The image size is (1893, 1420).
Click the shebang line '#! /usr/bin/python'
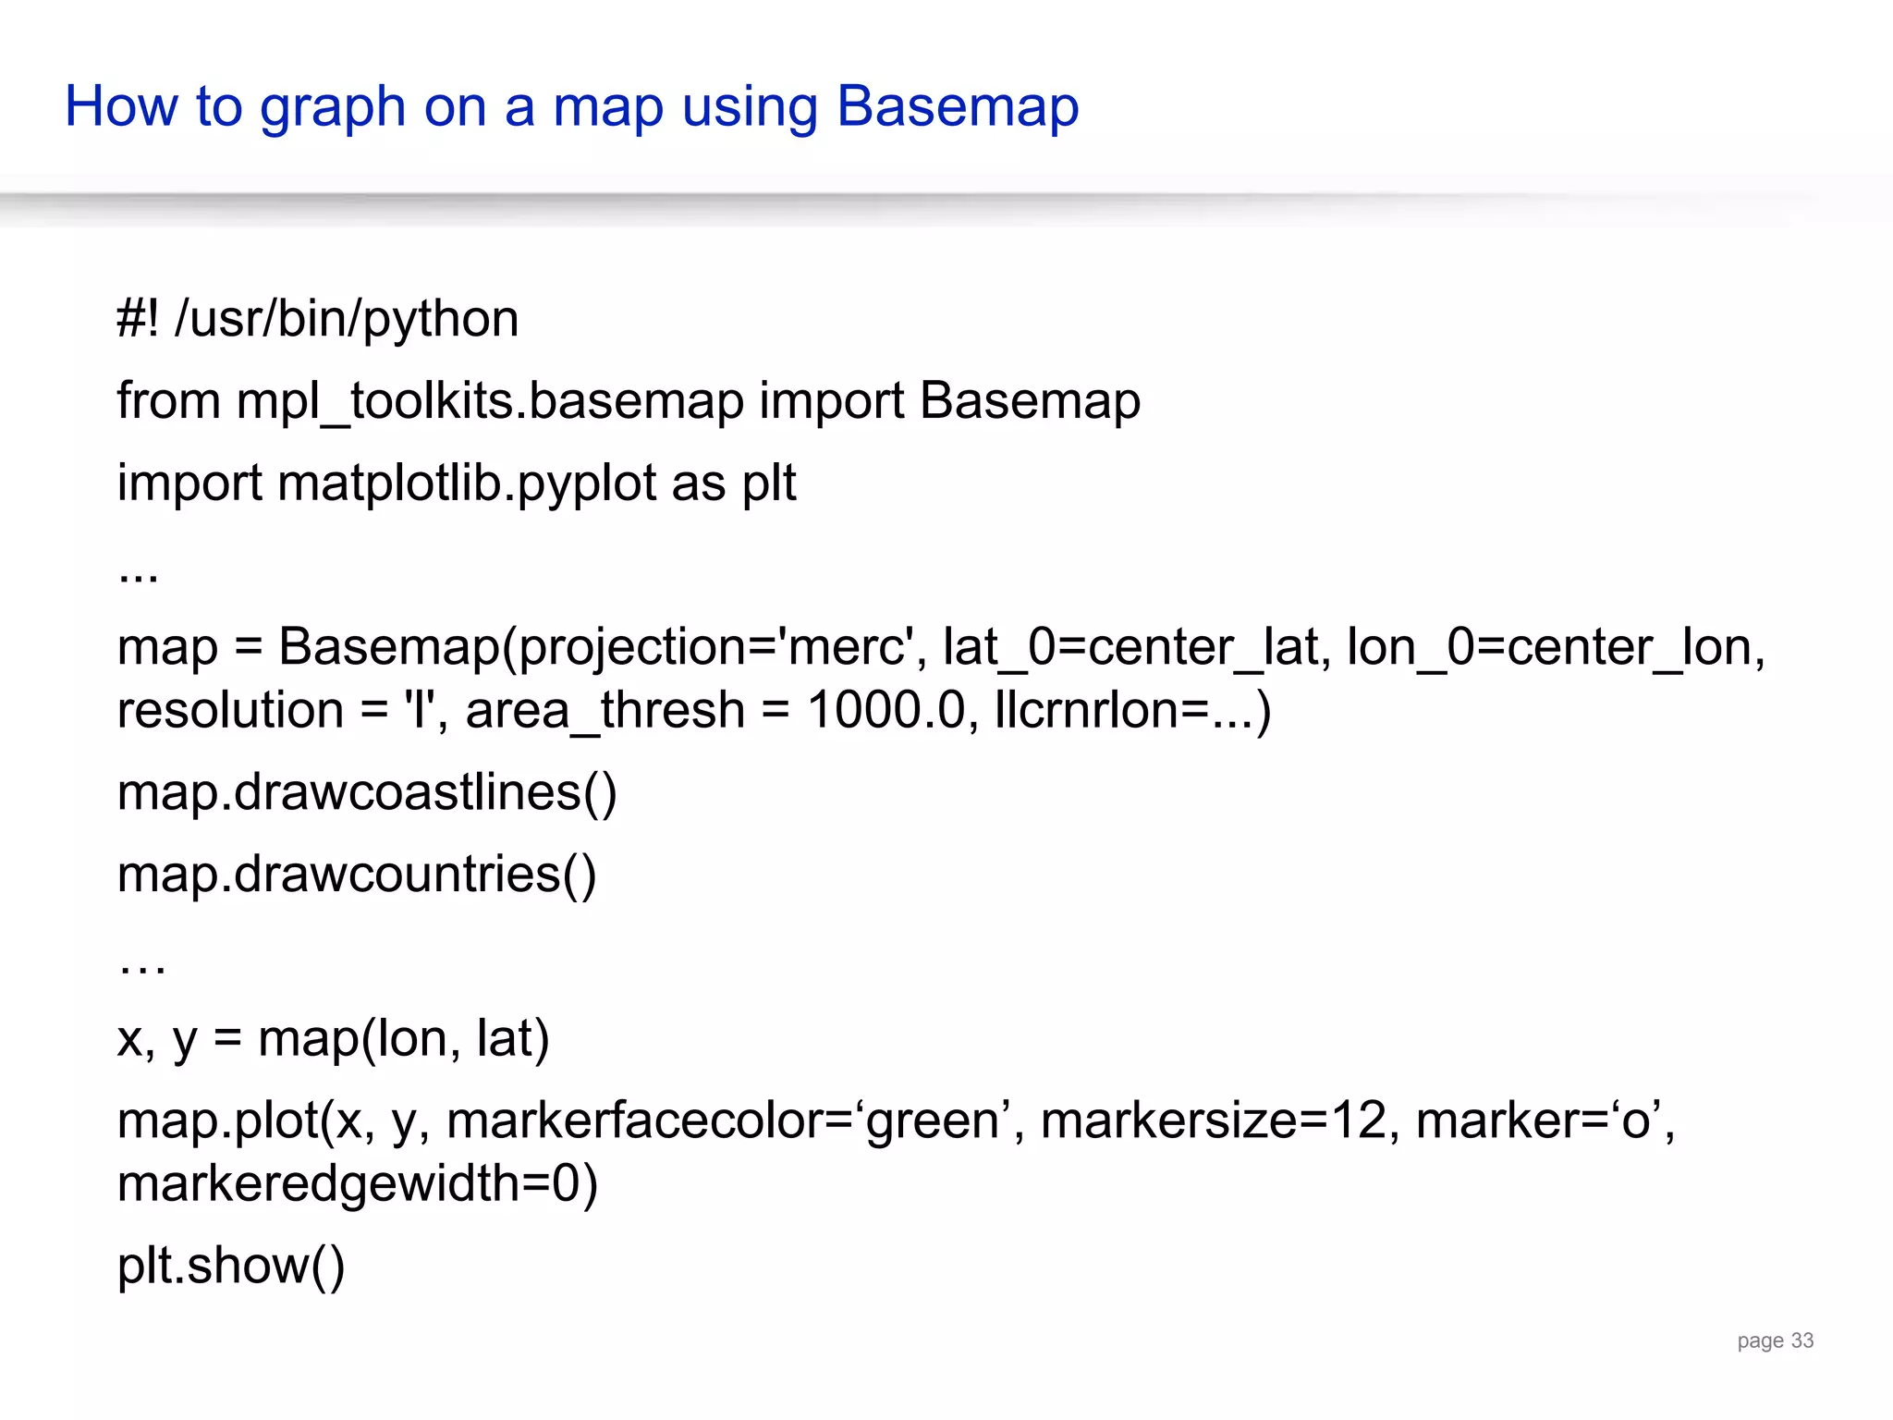[x=318, y=321]
